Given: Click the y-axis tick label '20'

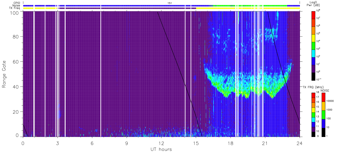Looking at the screenshot, I should click(x=16, y=112).
